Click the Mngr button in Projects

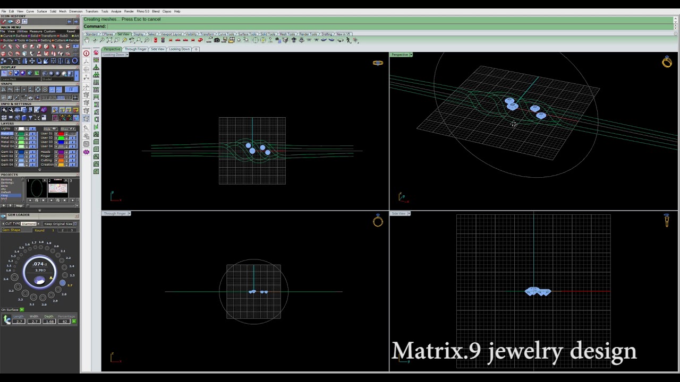pos(19,206)
